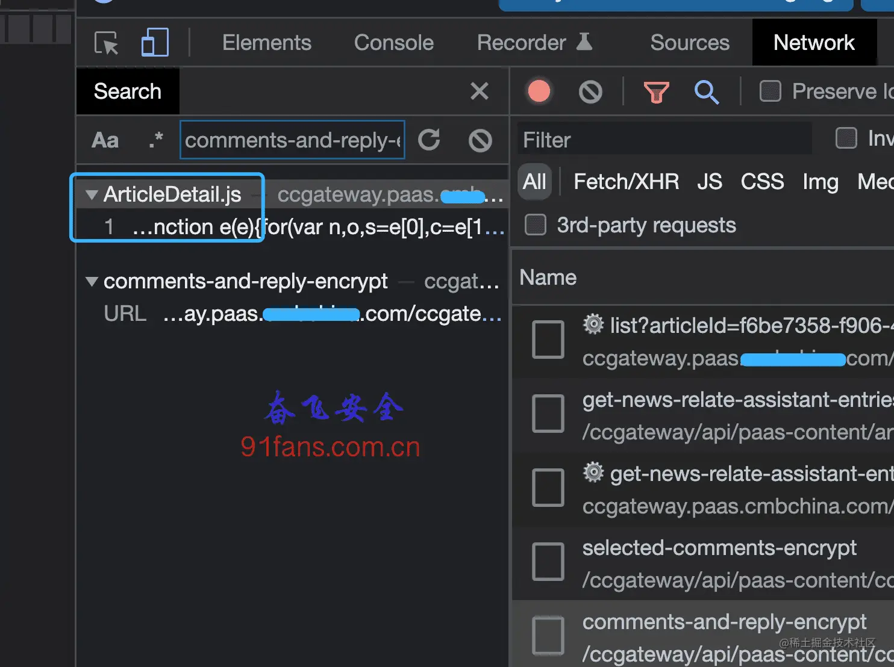Screen dimensions: 894x667
Task: Focus the search query input field
Action: point(292,140)
